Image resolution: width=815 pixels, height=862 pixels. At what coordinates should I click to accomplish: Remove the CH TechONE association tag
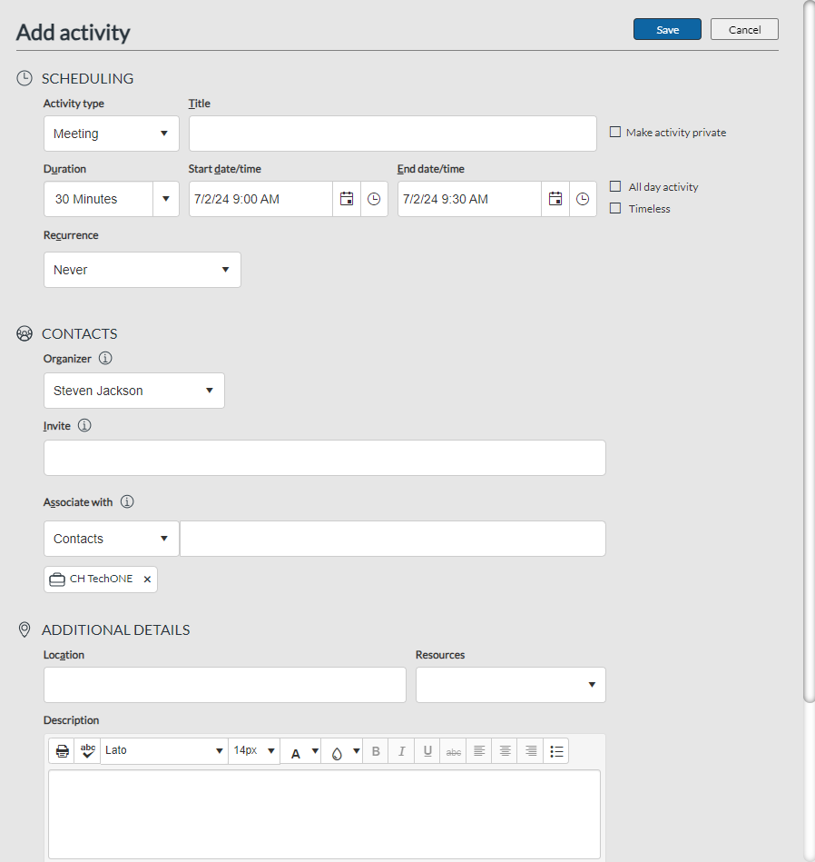click(x=146, y=579)
